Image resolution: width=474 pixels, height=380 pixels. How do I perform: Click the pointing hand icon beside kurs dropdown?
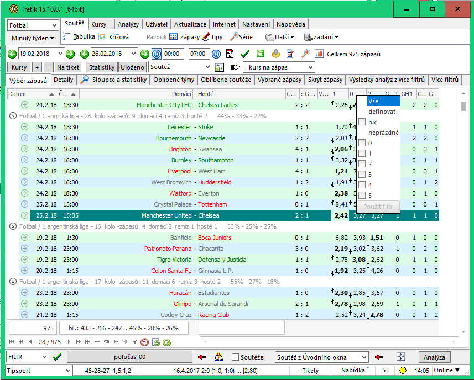point(235,67)
